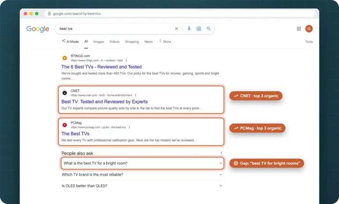The height and width of the screenshot is (204, 339).
Task: Open the orange G account avatar
Action: tap(309, 29)
